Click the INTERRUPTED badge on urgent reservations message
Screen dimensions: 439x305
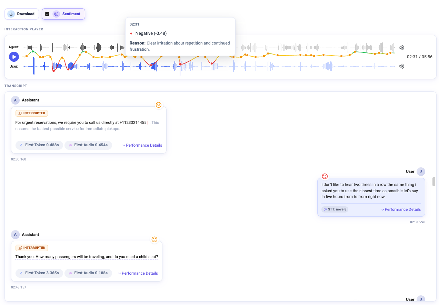point(32,113)
